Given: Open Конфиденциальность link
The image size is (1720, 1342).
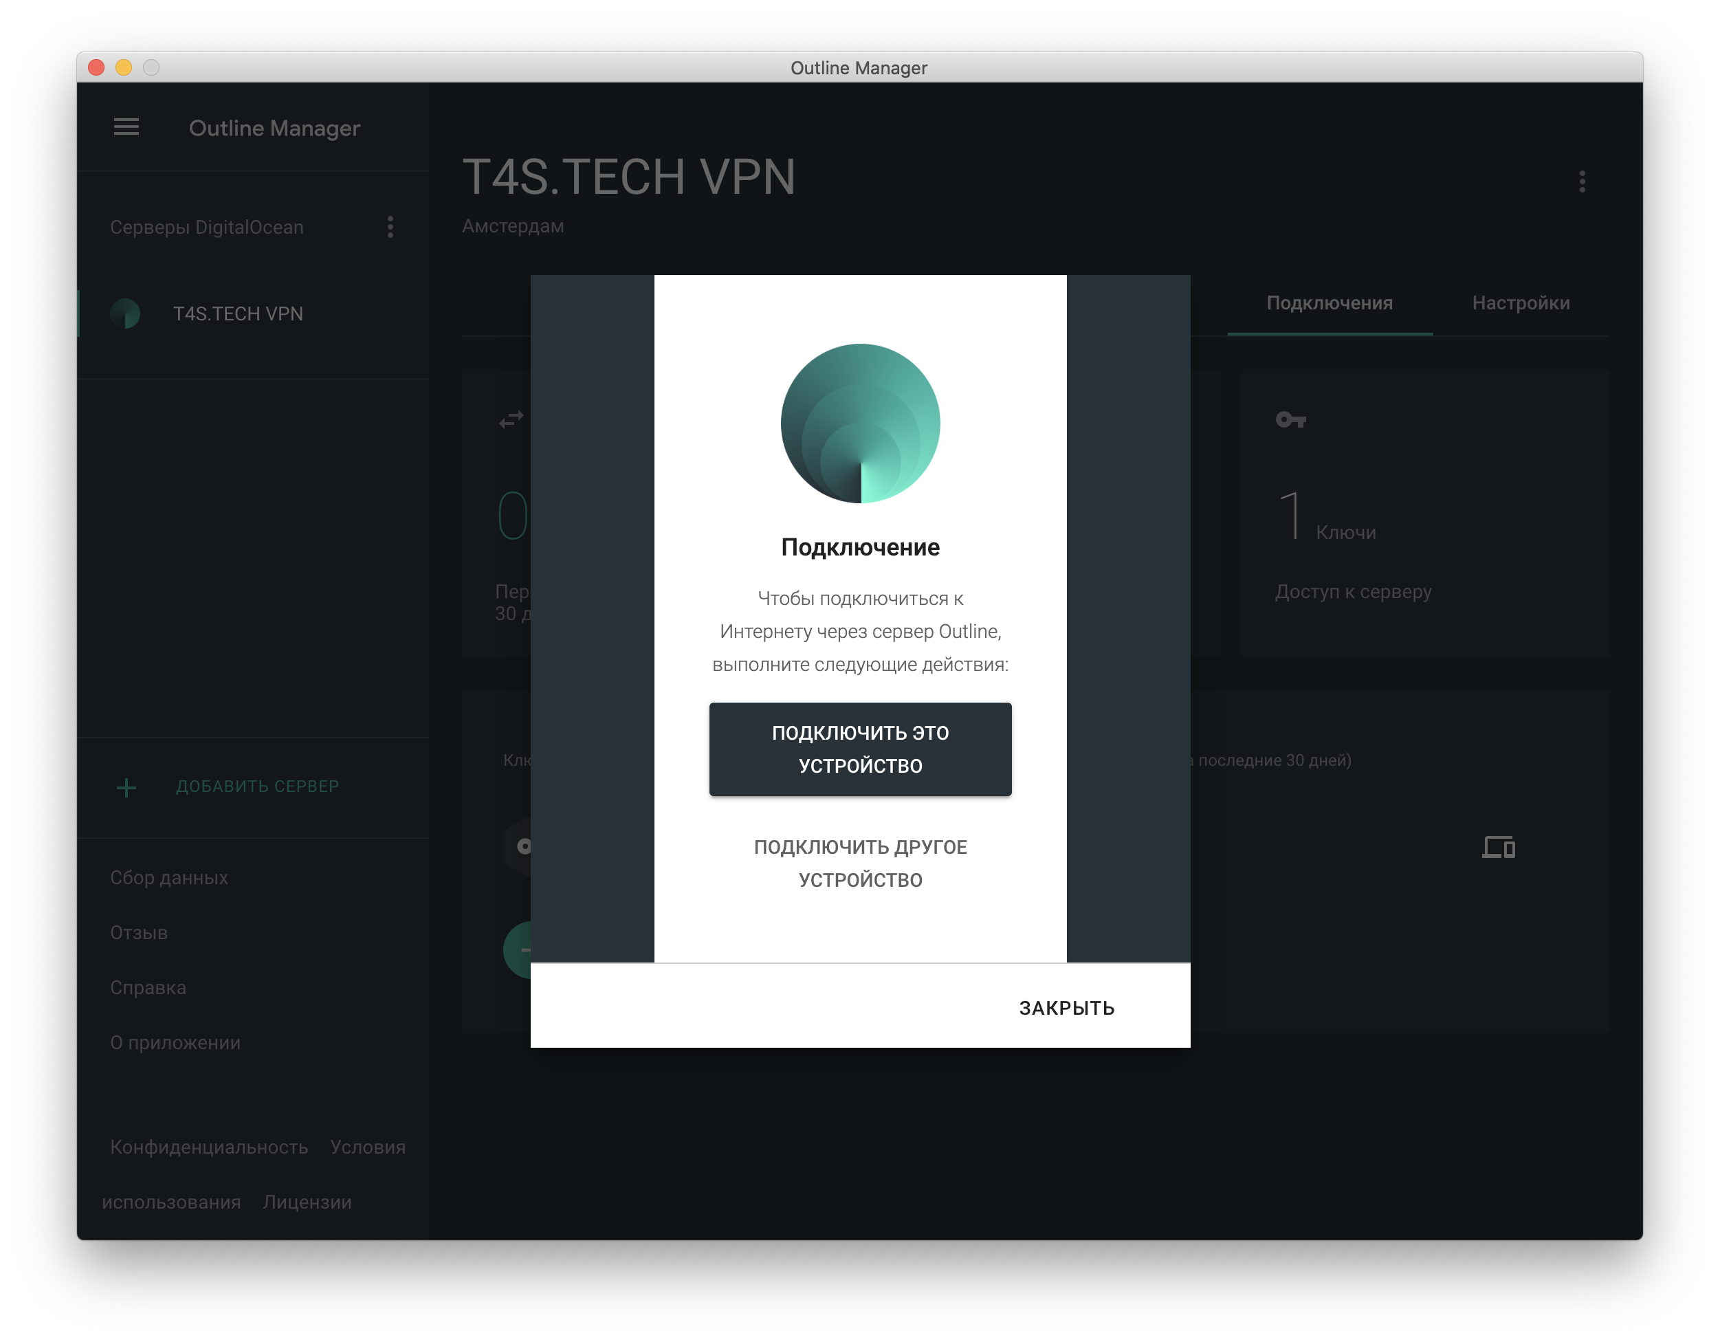Looking at the screenshot, I should point(209,1147).
